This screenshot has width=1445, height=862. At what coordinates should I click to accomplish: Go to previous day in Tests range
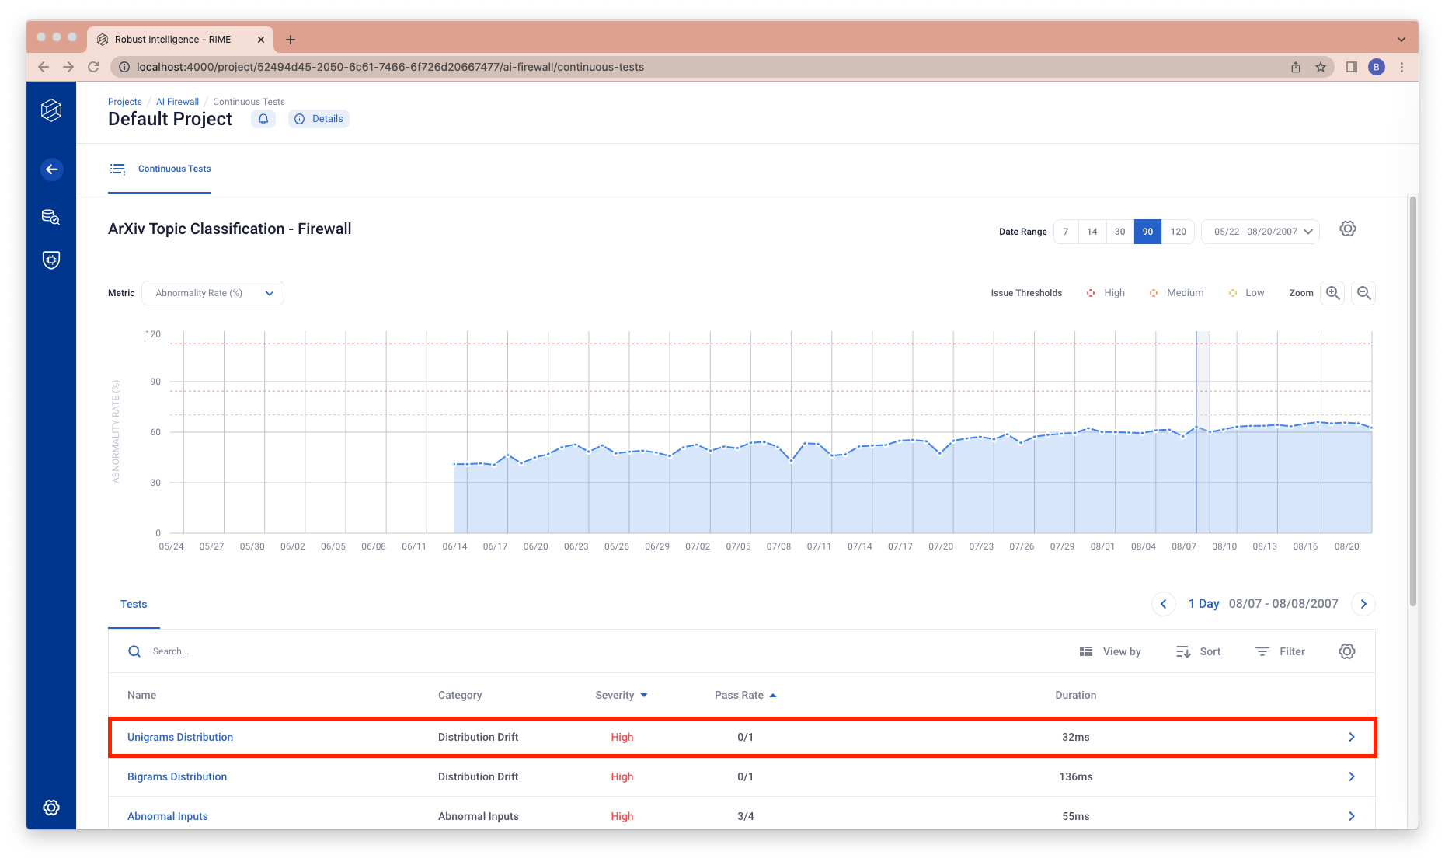tap(1163, 604)
